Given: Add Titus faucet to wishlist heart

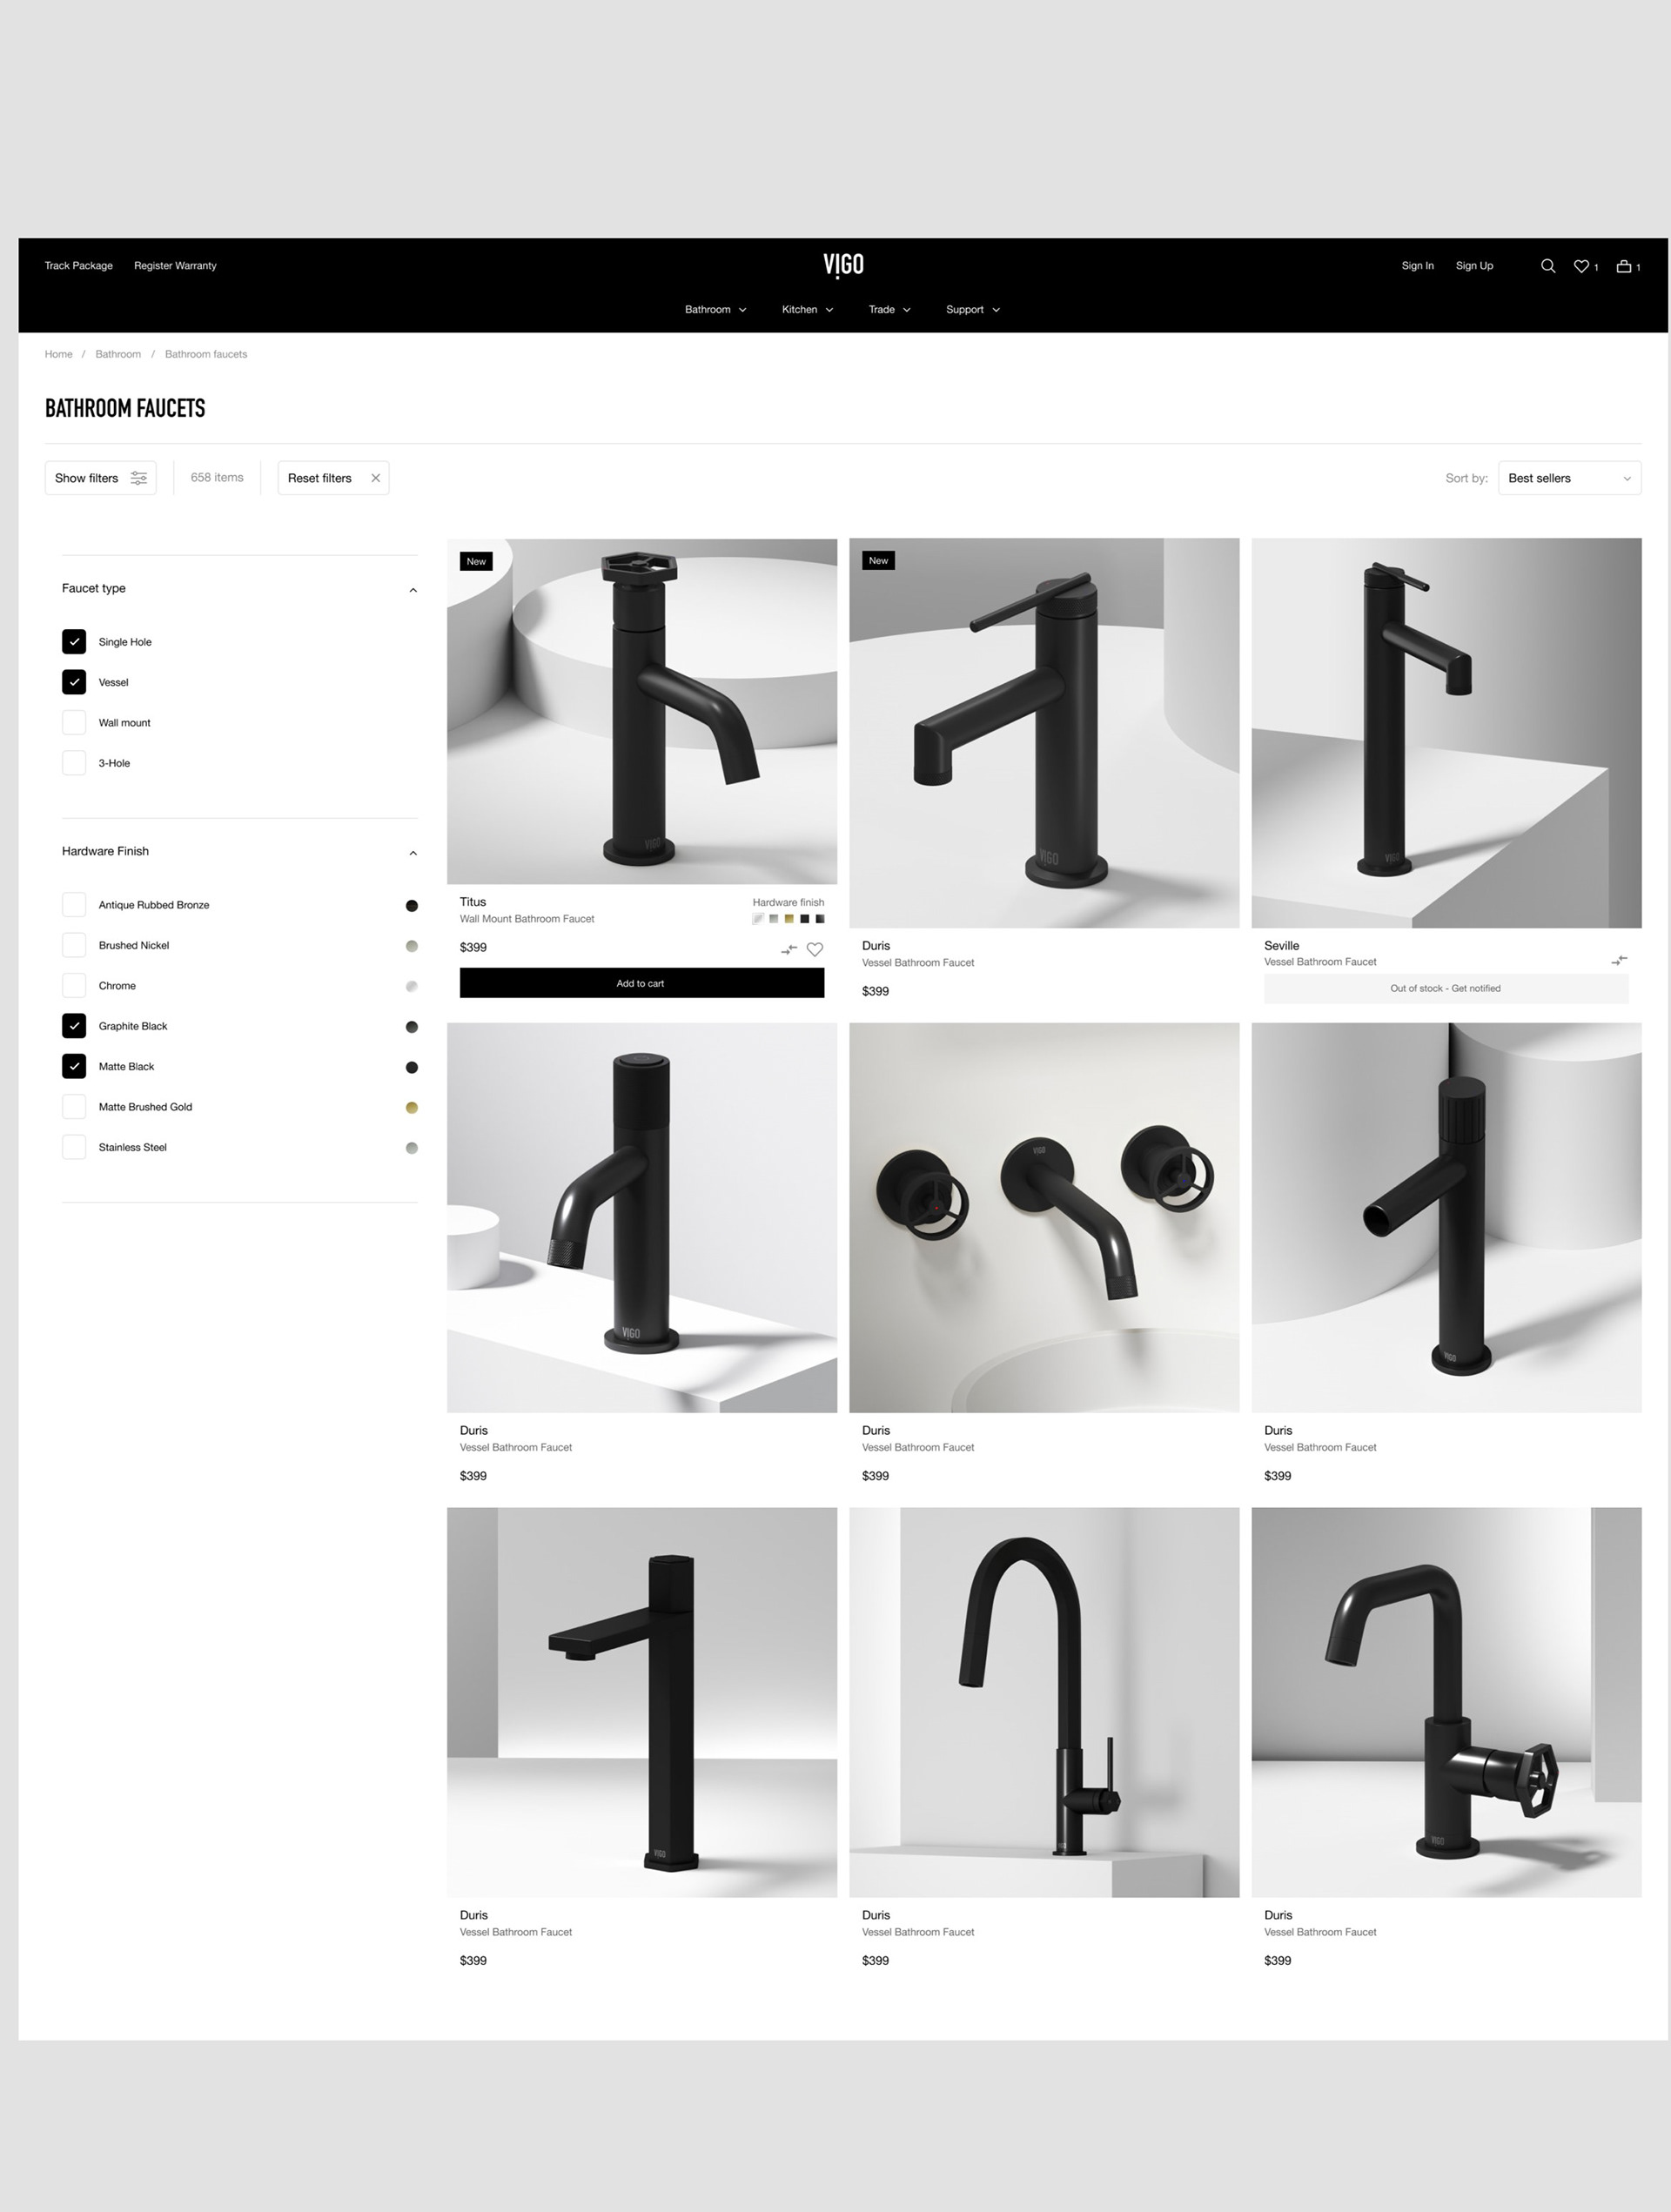Looking at the screenshot, I should [x=815, y=949].
